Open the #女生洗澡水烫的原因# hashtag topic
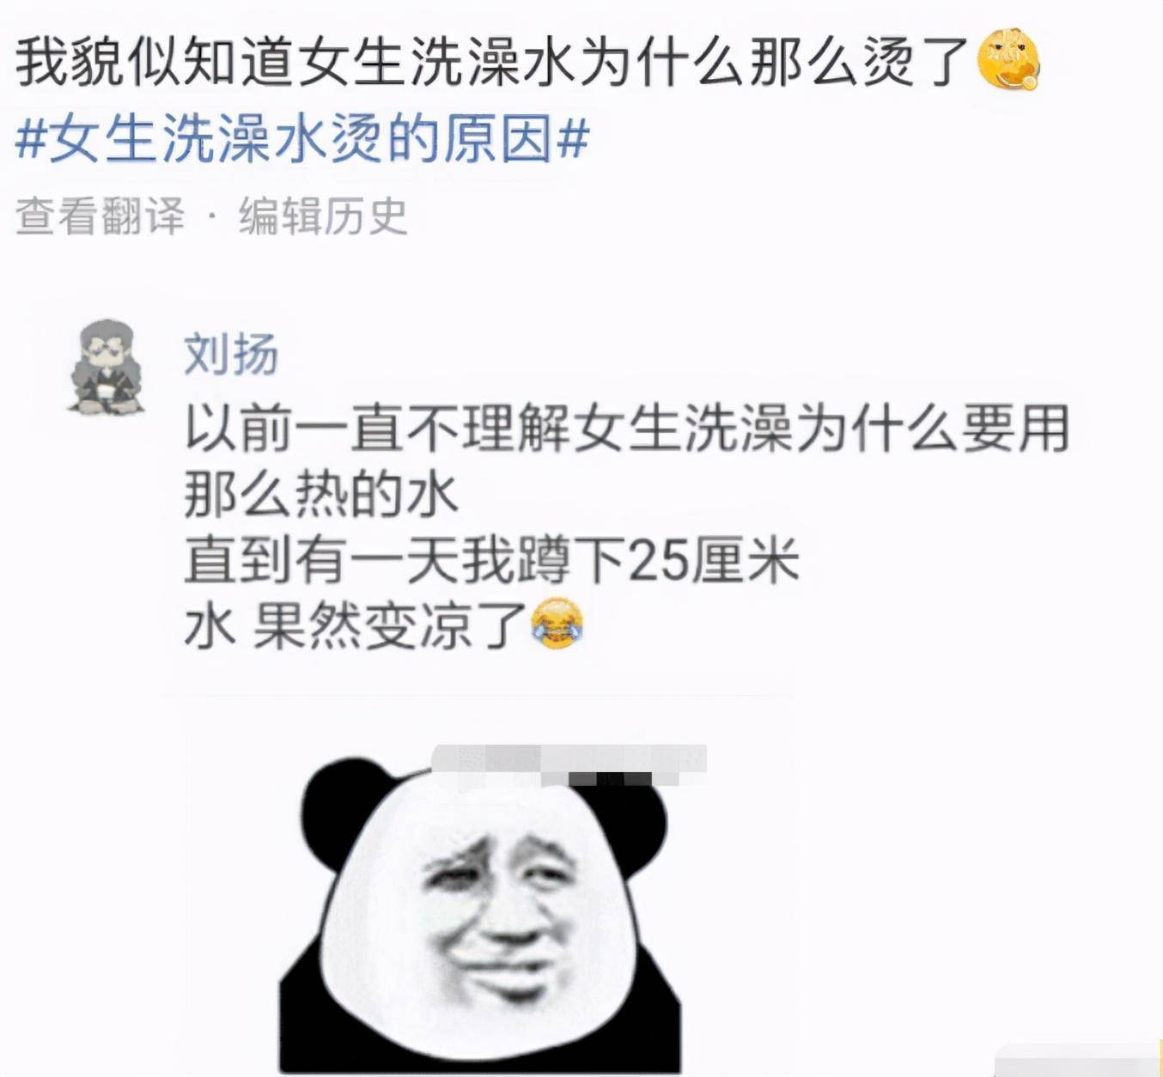The image size is (1163, 1077). pos(303,139)
